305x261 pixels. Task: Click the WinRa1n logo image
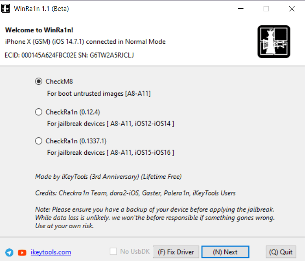(274, 42)
